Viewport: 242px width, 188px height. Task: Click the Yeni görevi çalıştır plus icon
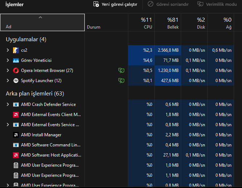96,4
